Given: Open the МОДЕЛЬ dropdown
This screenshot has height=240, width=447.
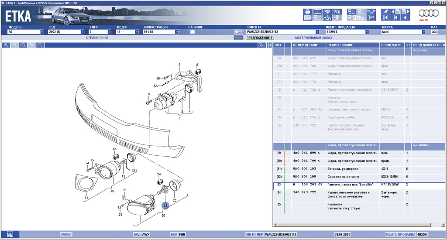Looking at the screenshot, I should pos(42,32).
